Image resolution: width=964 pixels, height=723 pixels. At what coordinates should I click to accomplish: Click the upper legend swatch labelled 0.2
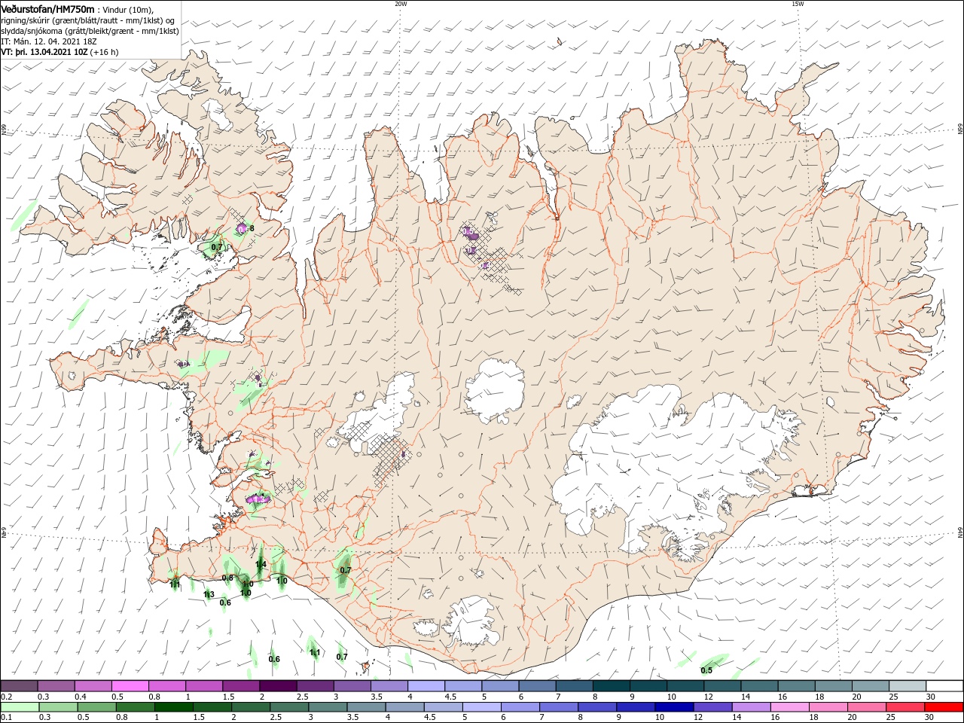tap(19, 685)
